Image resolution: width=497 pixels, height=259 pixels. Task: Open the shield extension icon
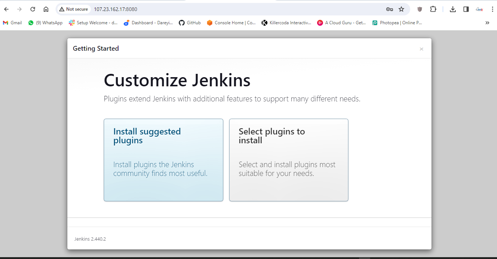click(x=420, y=9)
